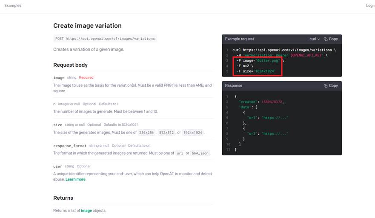Click the 1024x1024 size code tag
375x218 pixels.
(x=193, y=133)
